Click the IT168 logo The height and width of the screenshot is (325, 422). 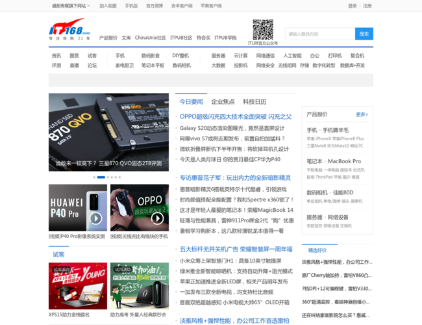(69, 29)
